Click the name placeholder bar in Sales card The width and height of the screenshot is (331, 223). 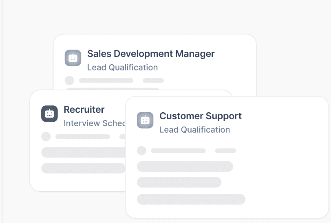coord(106,81)
